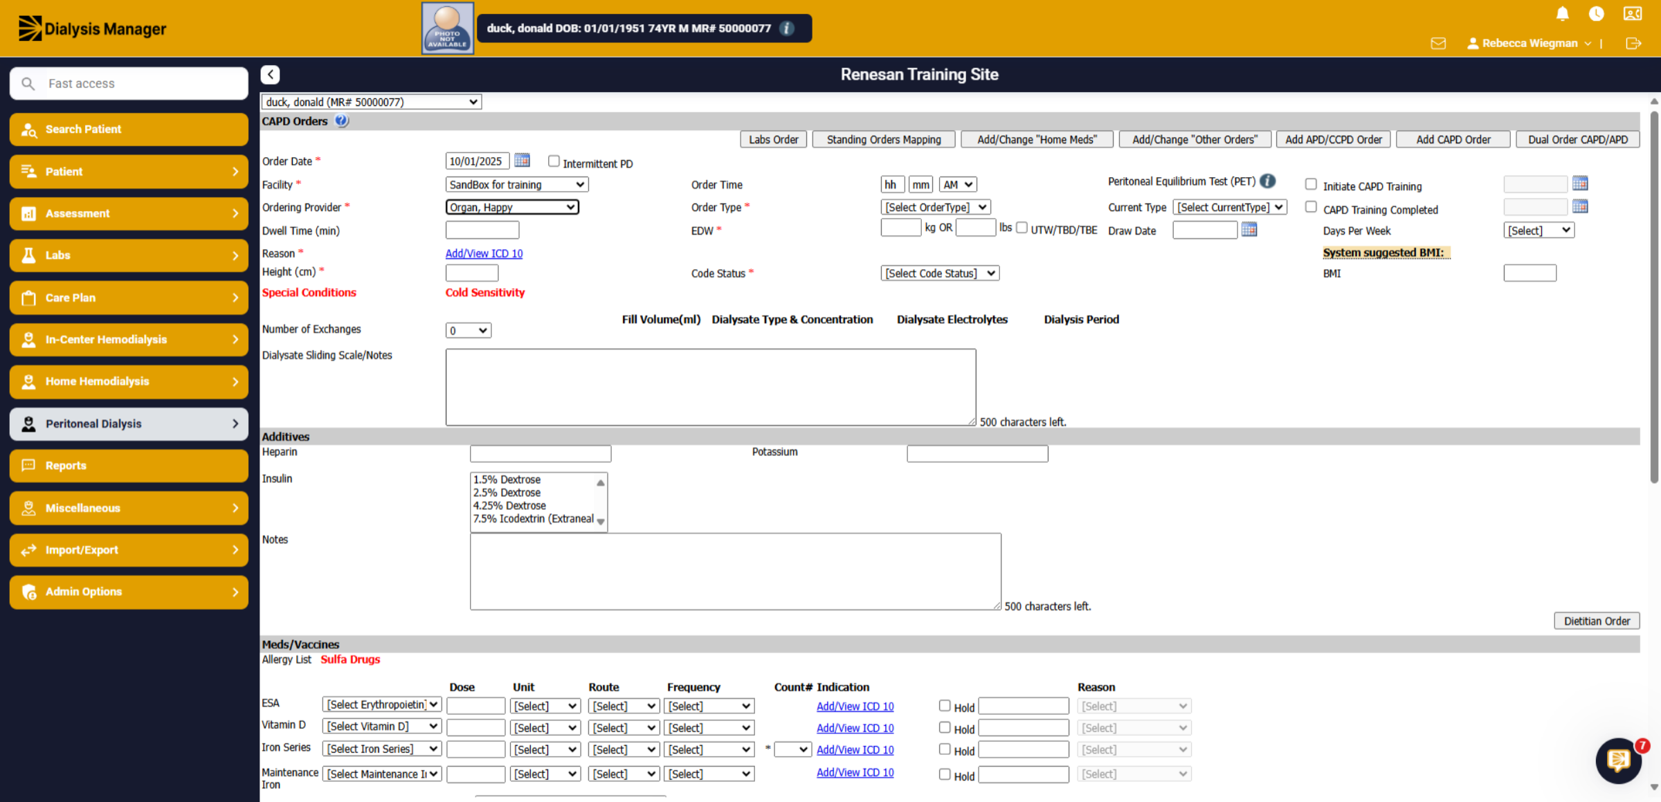Image resolution: width=1661 pixels, height=802 pixels.
Task: Toggle Hold checkbox in Vitamin D row
Action: tap(945, 727)
